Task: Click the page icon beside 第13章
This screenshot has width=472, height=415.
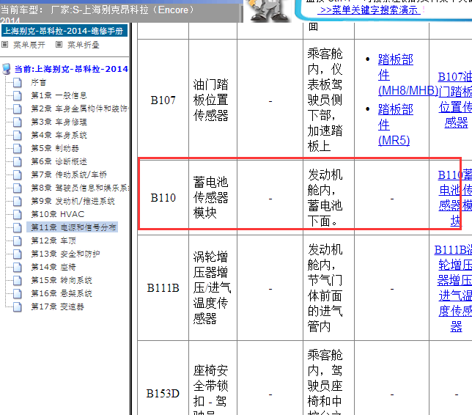Action: pos(18,254)
